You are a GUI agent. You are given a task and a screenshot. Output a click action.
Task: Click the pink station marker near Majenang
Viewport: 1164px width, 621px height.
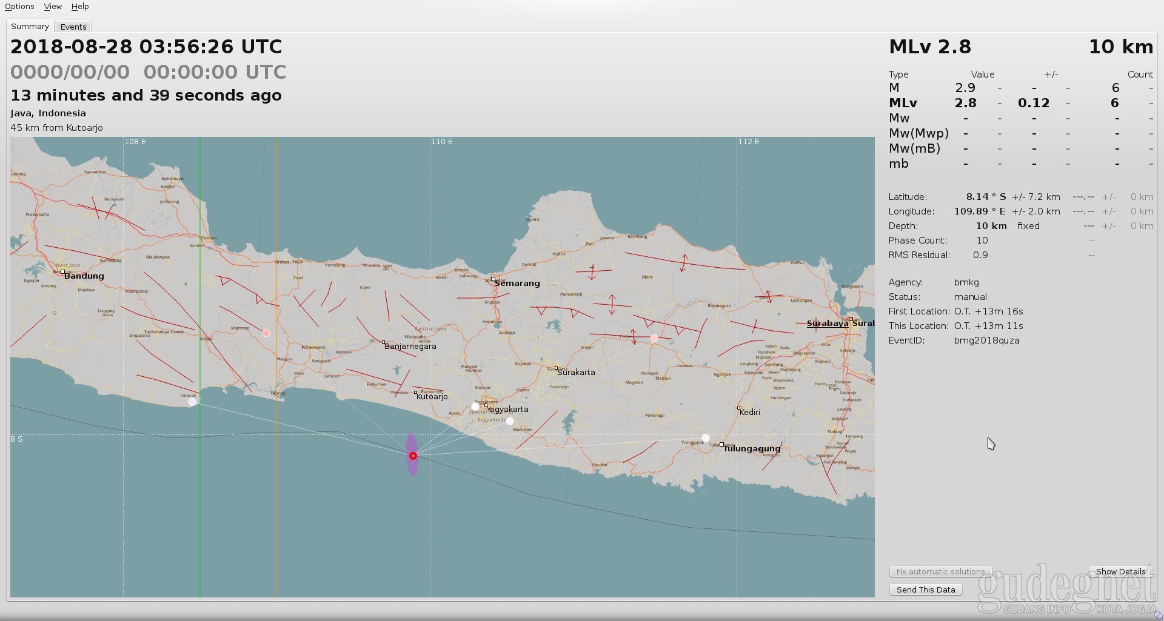coord(266,333)
